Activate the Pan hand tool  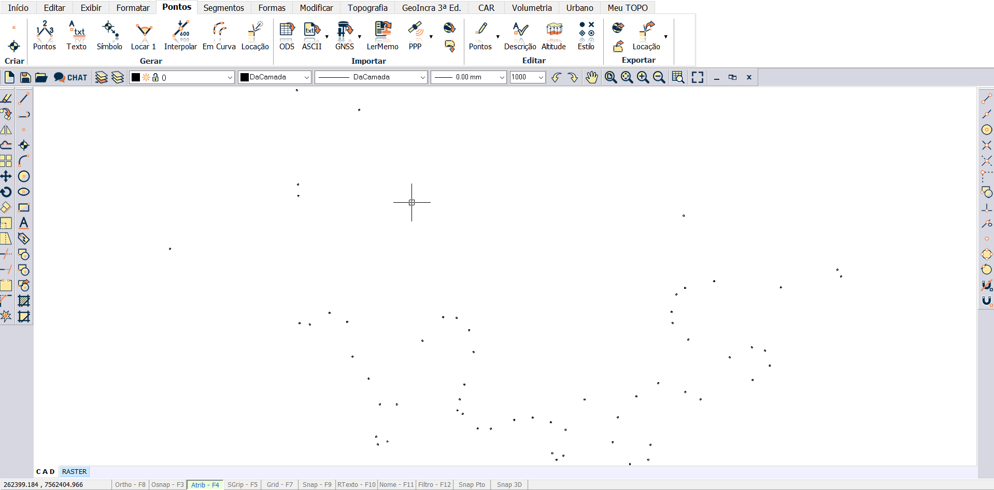[591, 77]
